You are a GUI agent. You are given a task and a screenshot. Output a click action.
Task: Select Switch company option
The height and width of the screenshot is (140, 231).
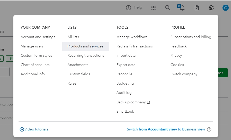pos(184,74)
